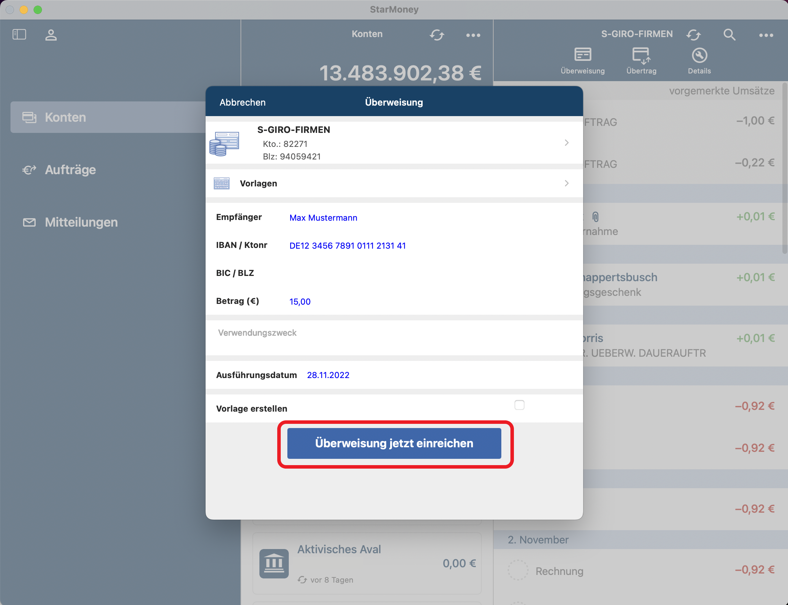Refresh the Konten overview
This screenshot has height=605, width=788.
(437, 35)
